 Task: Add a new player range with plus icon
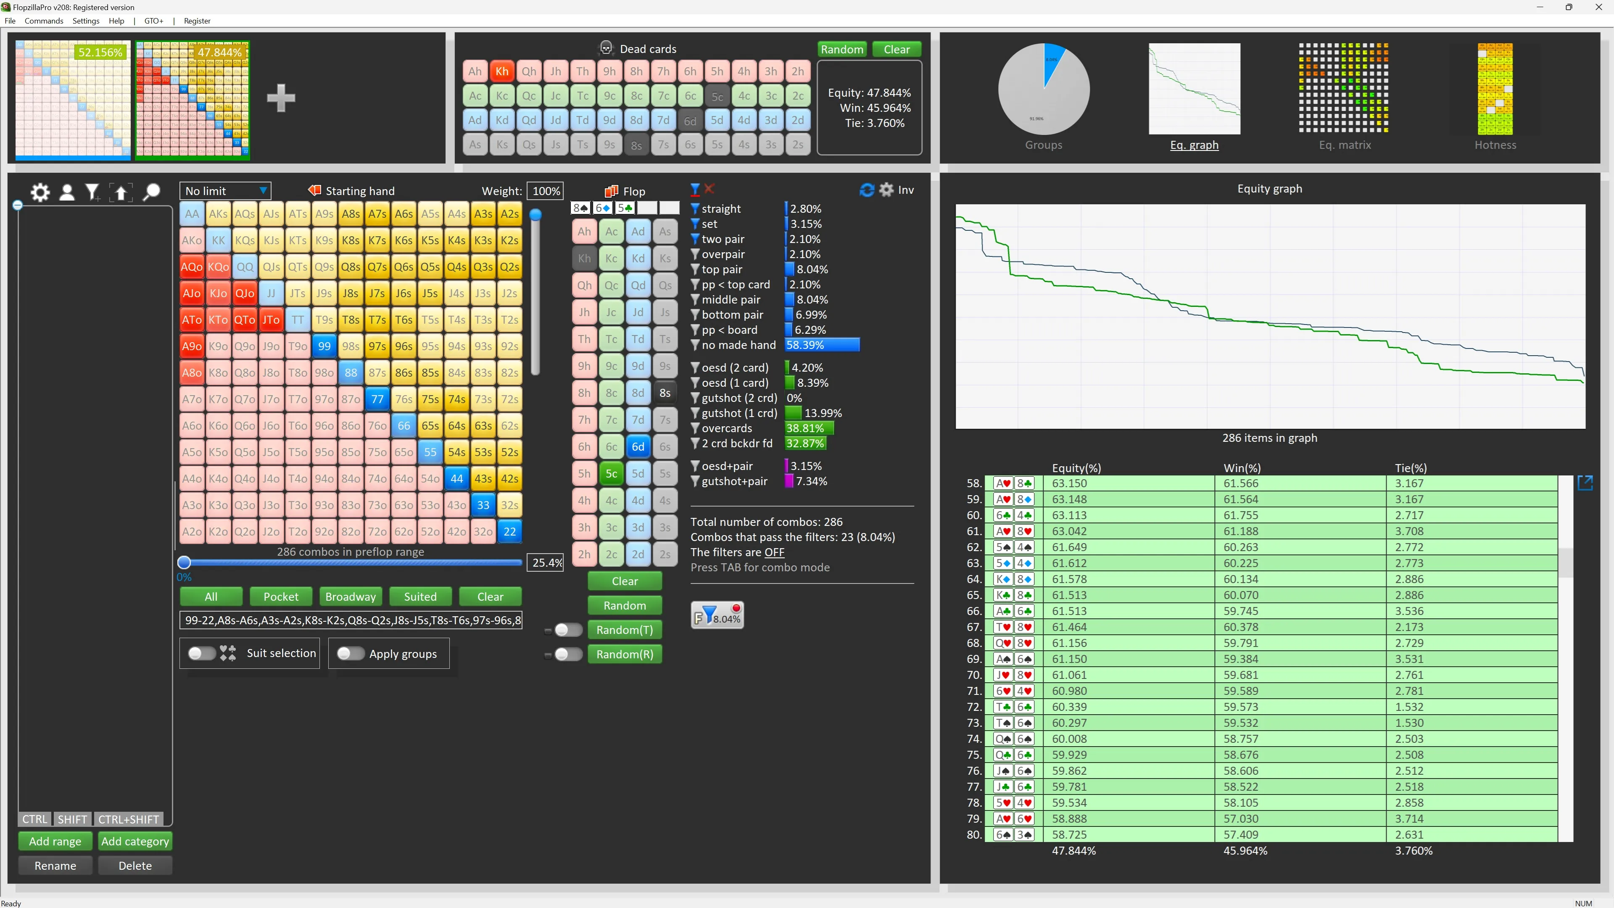point(281,98)
